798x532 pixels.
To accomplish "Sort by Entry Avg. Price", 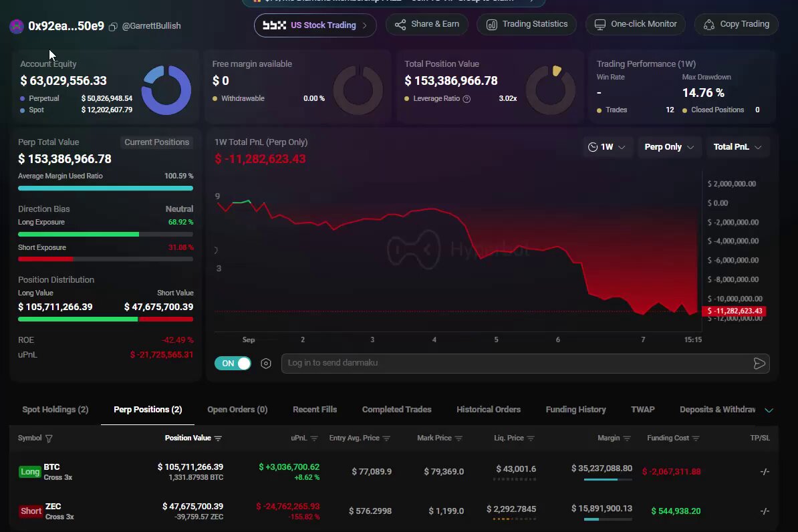I will pyautogui.click(x=386, y=438).
